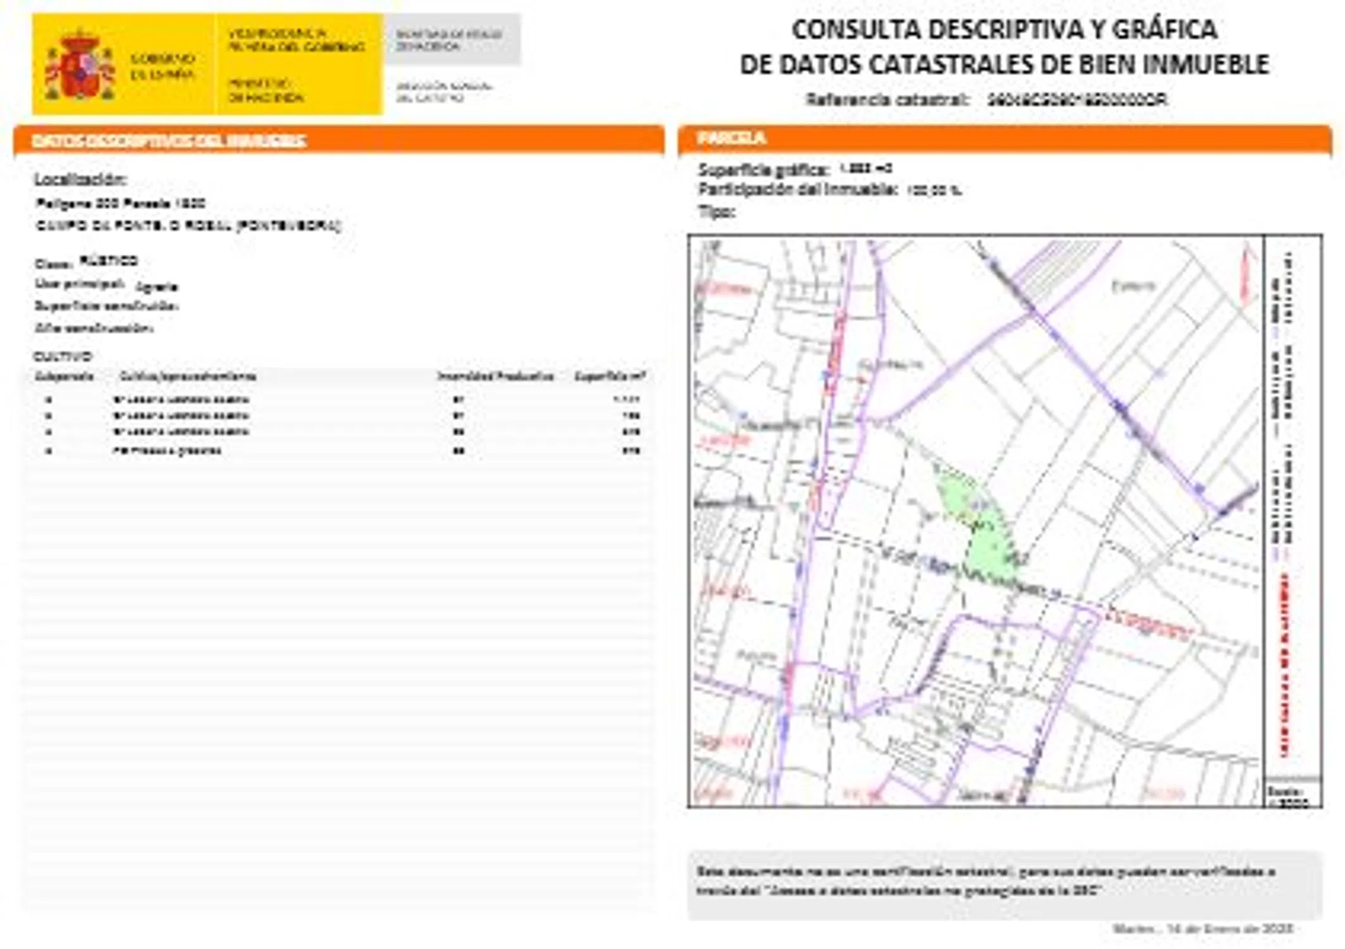The height and width of the screenshot is (949, 1345).
Task: Click the date text at bottom right
Action: tap(1202, 929)
